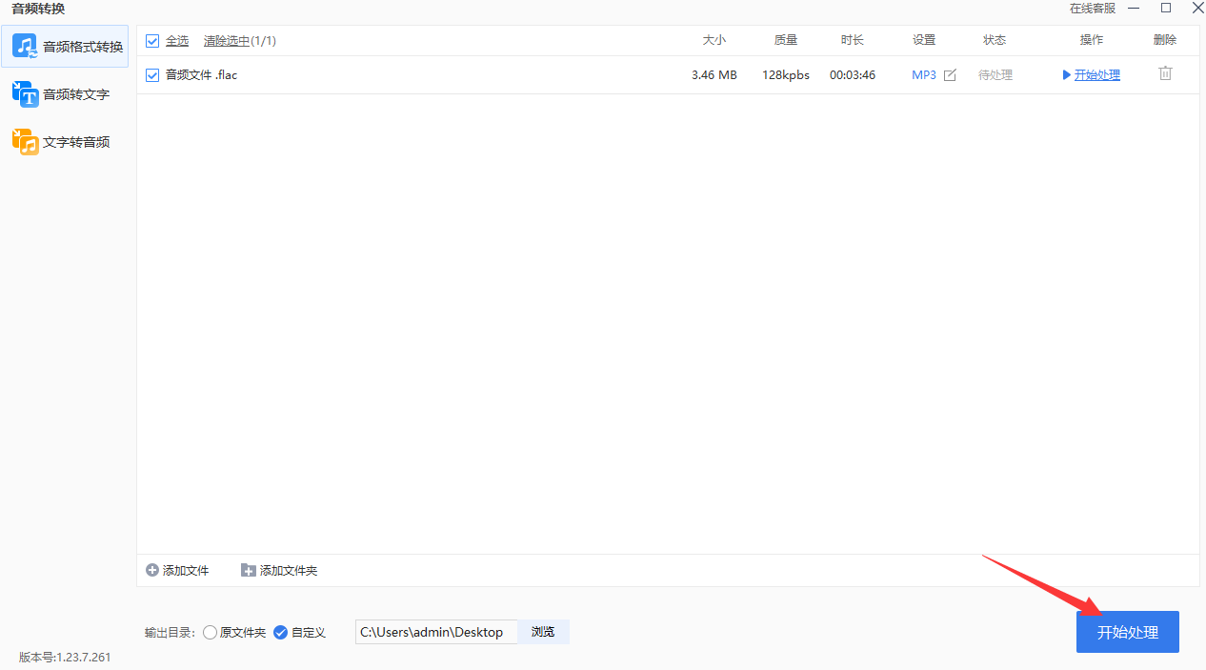The height and width of the screenshot is (670, 1206).
Task: Click 开始处理 link in file row
Action: pos(1097,75)
